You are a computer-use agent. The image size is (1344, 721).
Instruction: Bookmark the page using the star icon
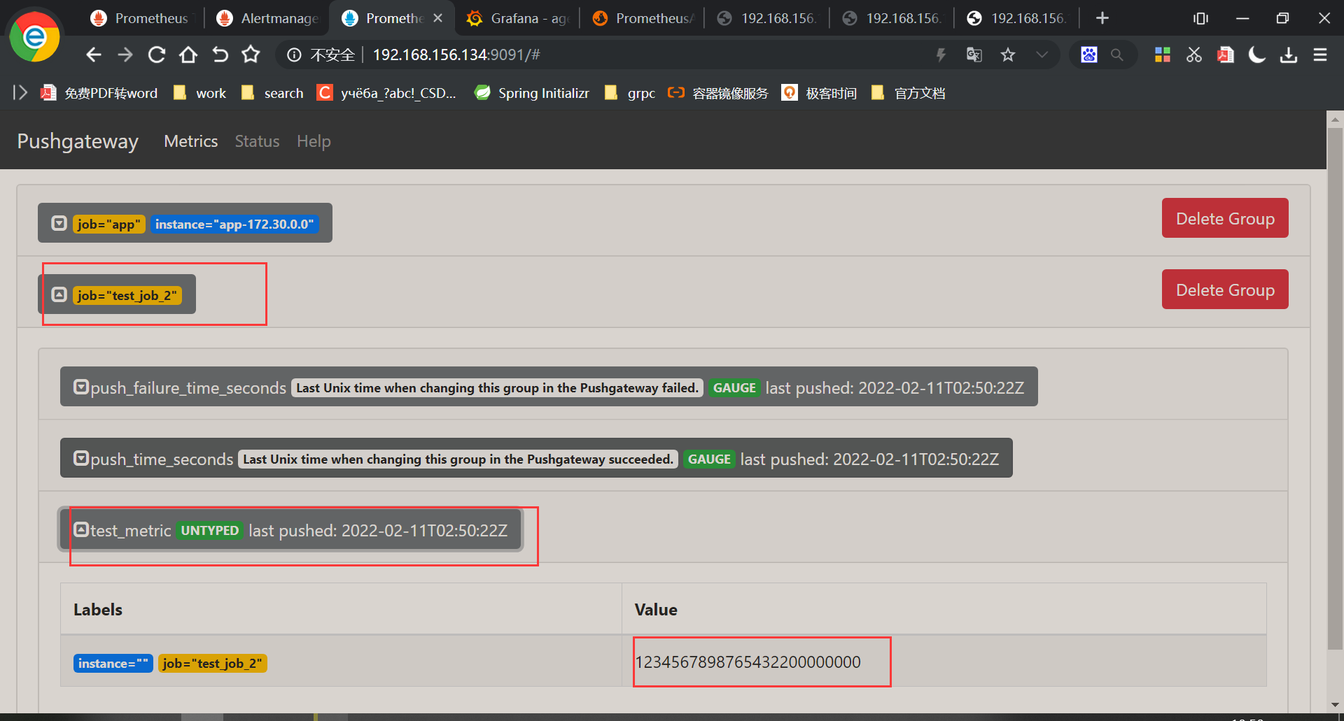point(1008,55)
